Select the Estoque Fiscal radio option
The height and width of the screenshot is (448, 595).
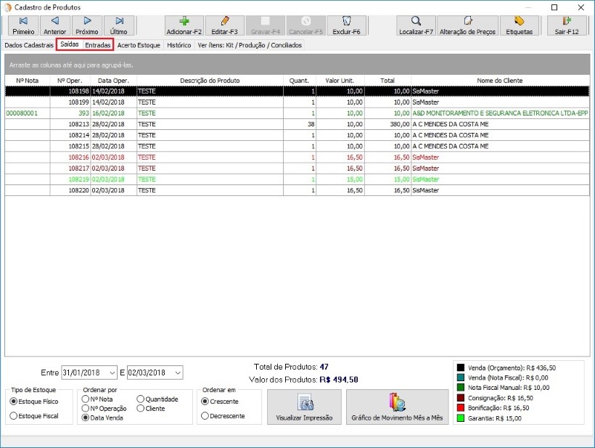[x=14, y=415]
